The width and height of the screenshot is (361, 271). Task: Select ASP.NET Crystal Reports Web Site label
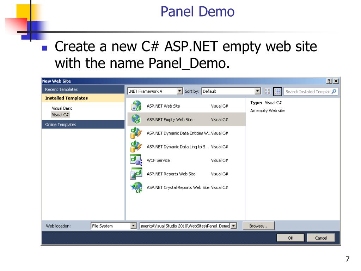coord(178,188)
